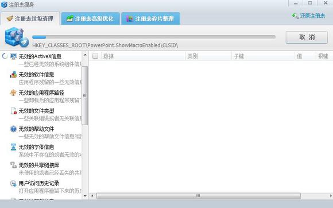Open the 注册表垃圾清理 tab

(30, 18)
